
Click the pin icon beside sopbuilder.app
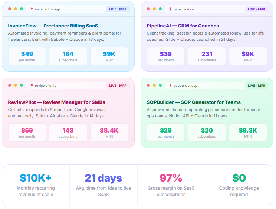(170, 86)
